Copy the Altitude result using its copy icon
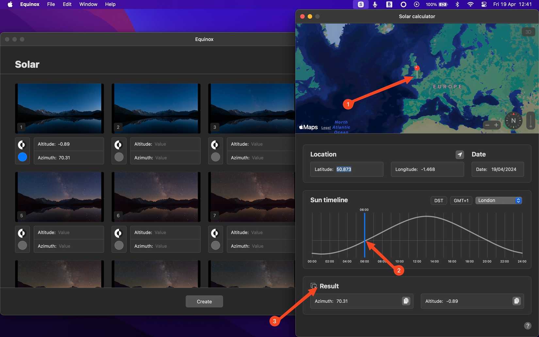Viewport: 539px width, 337px height. 516,301
